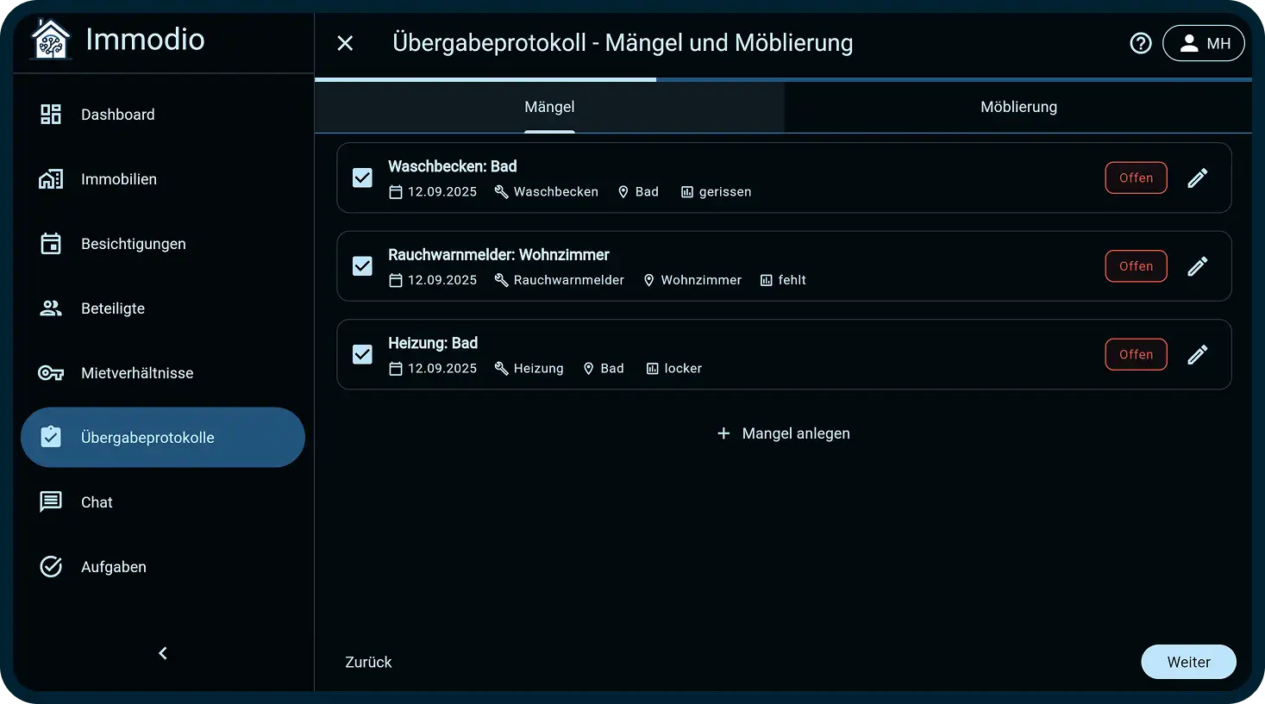Click the Immodio house logo
1265x704 pixels.
pyautogui.click(x=50, y=40)
